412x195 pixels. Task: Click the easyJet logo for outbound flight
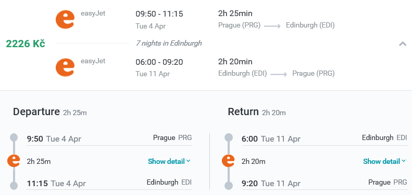tap(65, 19)
